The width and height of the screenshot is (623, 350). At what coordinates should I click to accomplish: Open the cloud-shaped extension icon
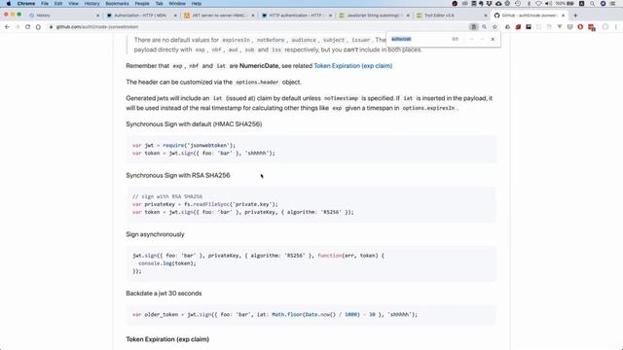click(x=507, y=27)
